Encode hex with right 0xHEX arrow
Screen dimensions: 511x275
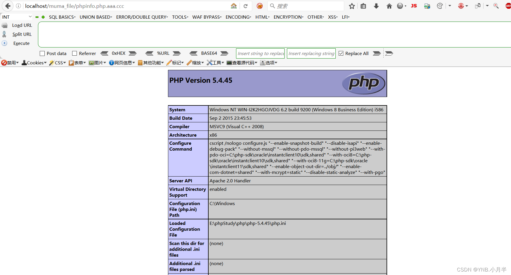(133, 53)
